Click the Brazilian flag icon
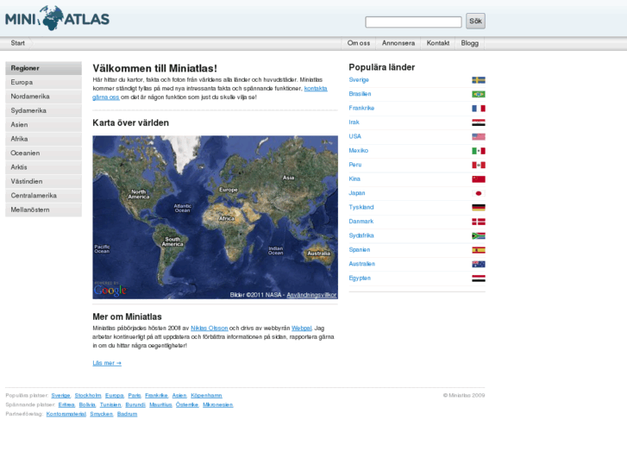This screenshot has height=470, width=627. (x=479, y=94)
